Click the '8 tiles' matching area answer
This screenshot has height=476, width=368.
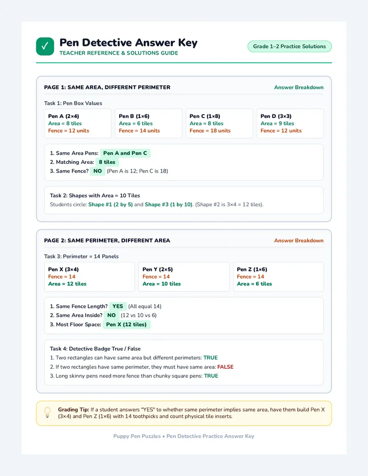[x=107, y=162]
